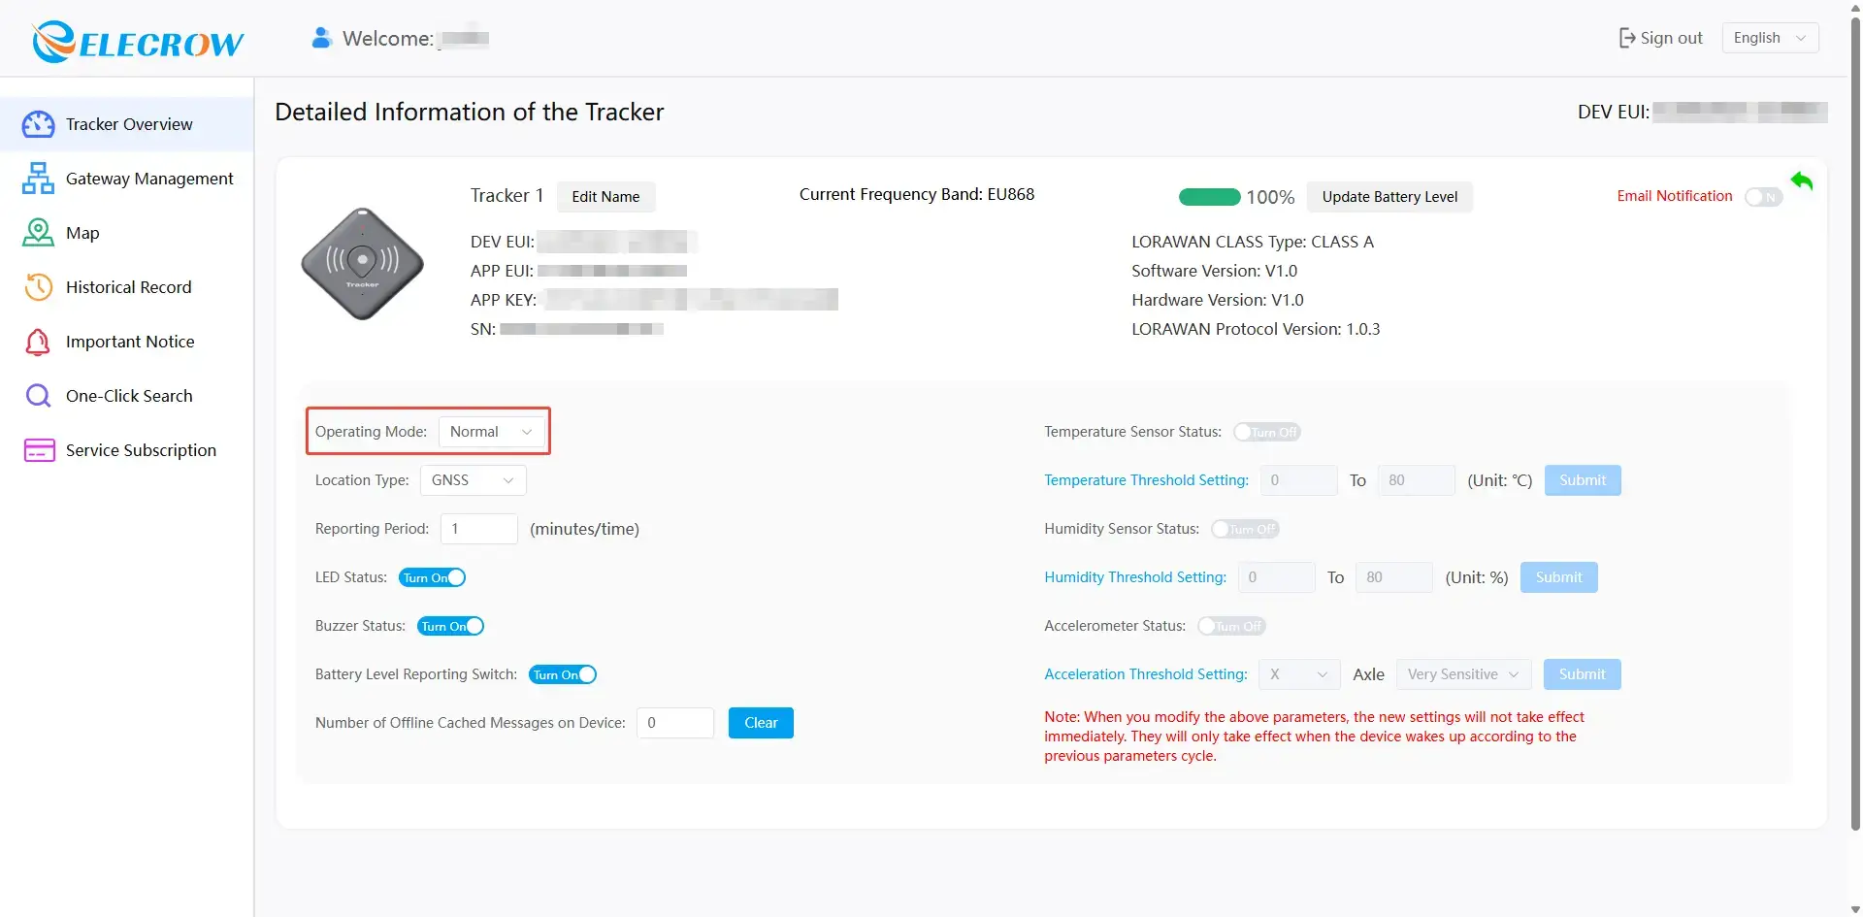This screenshot has width=1863, height=917.
Task: Click the Historical Record clock icon
Action: (x=38, y=287)
